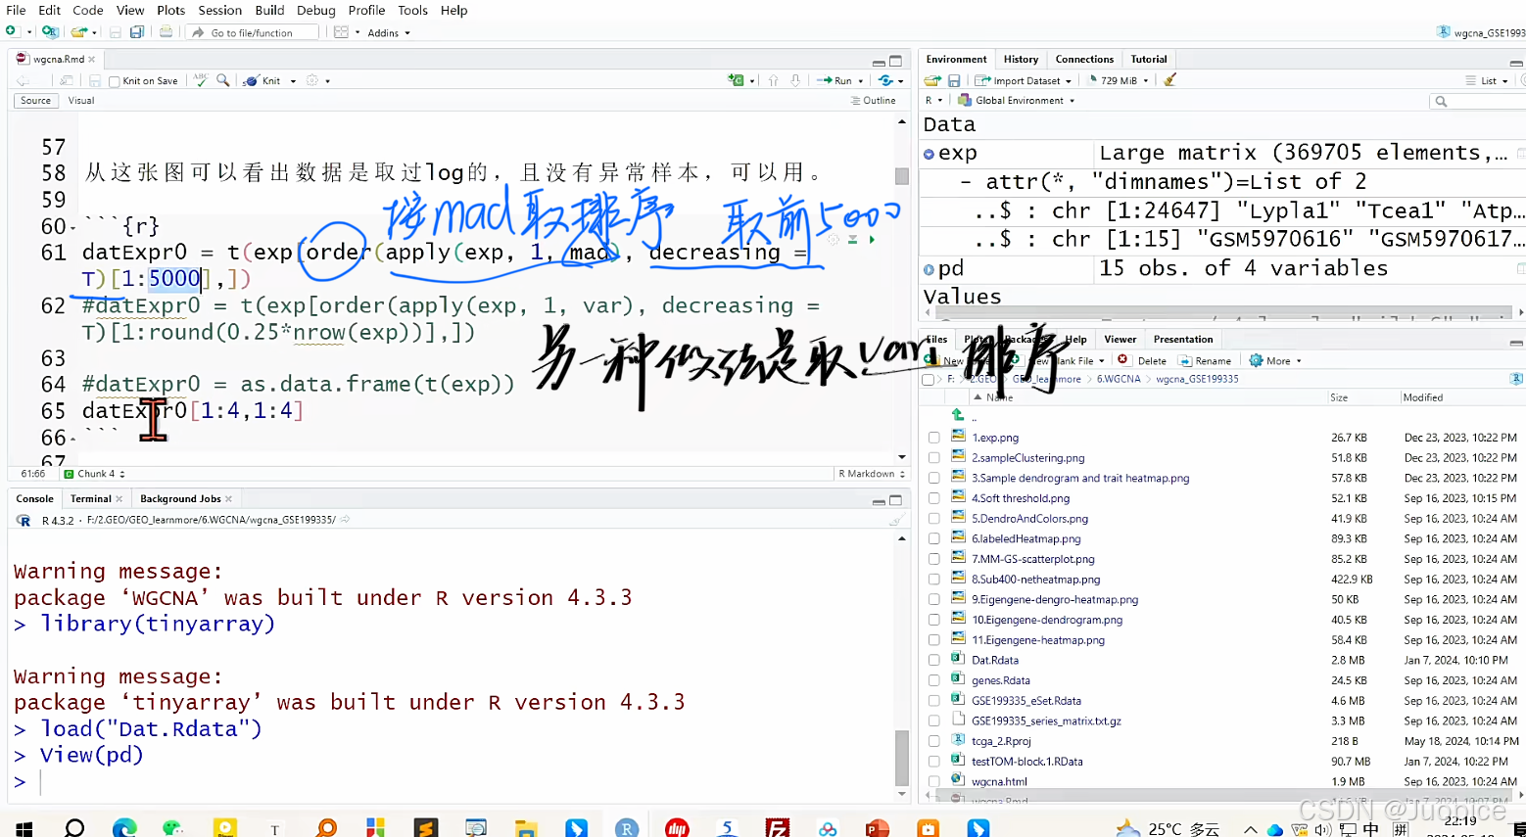The image size is (1526, 837).
Task: Click the 6.WGCNA breadcrumb path link
Action: 1119,379
